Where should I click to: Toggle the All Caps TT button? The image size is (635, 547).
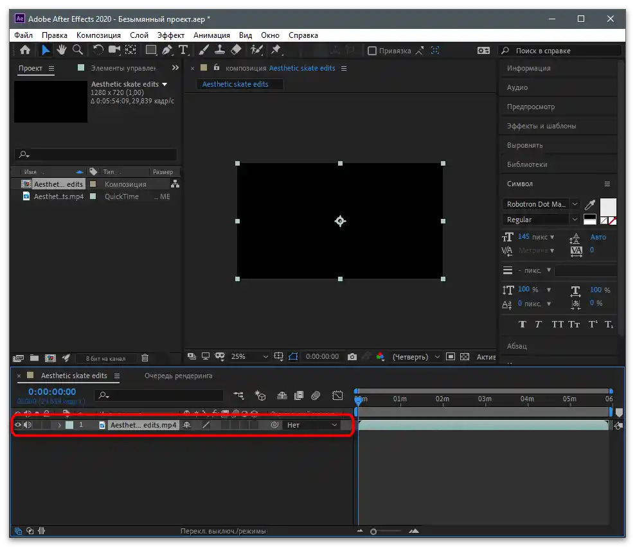click(x=558, y=324)
